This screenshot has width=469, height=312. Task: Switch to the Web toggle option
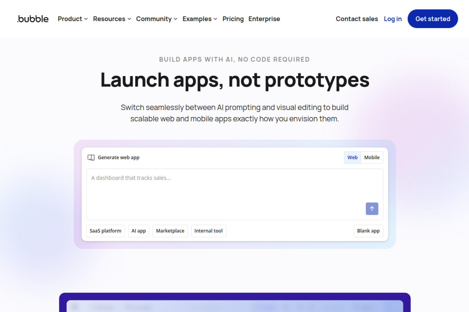click(352, 158)
